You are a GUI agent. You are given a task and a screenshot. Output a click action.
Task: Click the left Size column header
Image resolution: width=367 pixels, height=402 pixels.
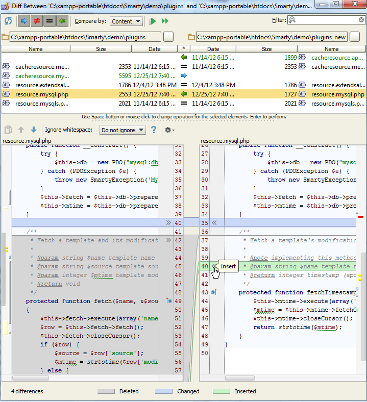101,49
